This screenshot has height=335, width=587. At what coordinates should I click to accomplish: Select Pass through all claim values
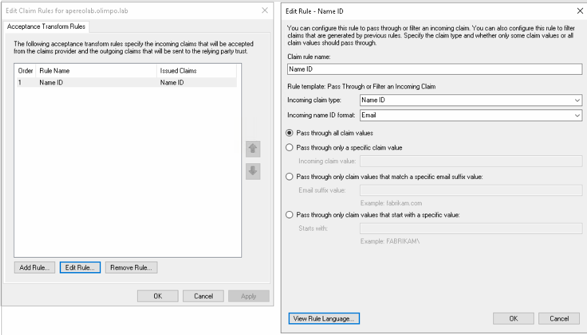tap(290, 133)
